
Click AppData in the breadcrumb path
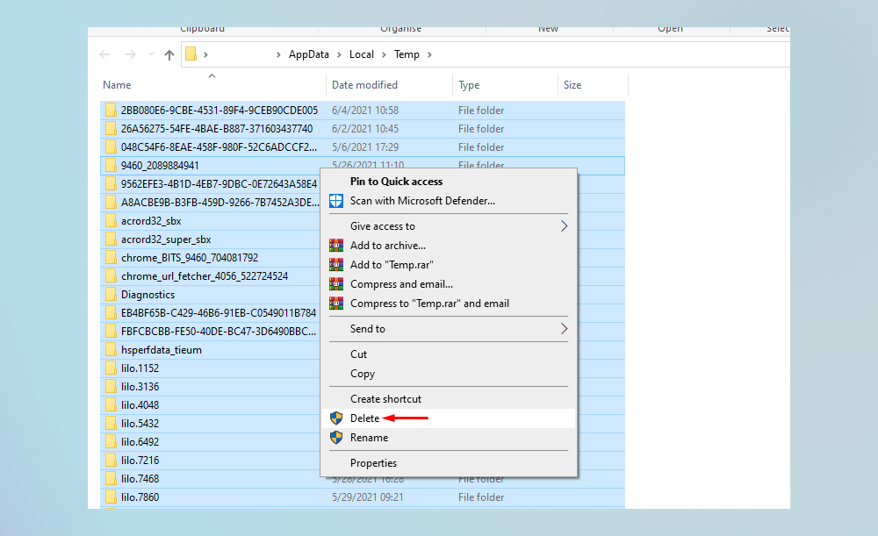(308, 54)
